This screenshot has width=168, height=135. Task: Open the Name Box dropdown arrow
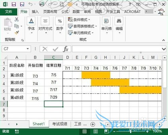click(28, 49)
